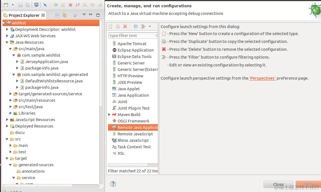Image resolution: width=321 pixels, height=192 pixels.
Task: Toggle Link with Editor in Project Explorer
Action: point(64,15)
